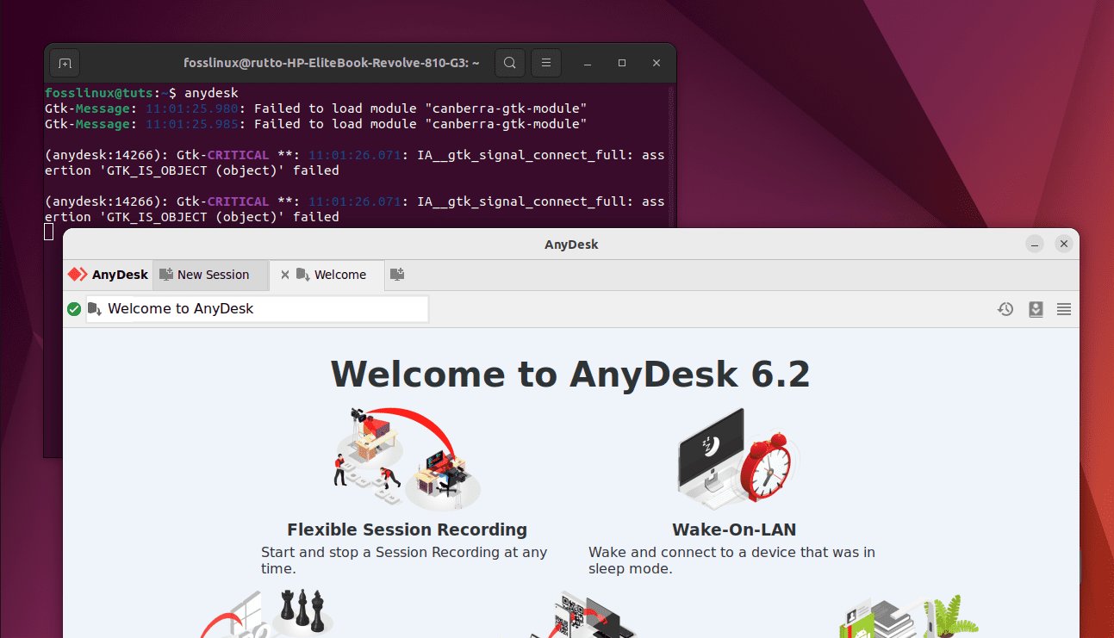Click the AnyDesk logo tab

[109, 275]
